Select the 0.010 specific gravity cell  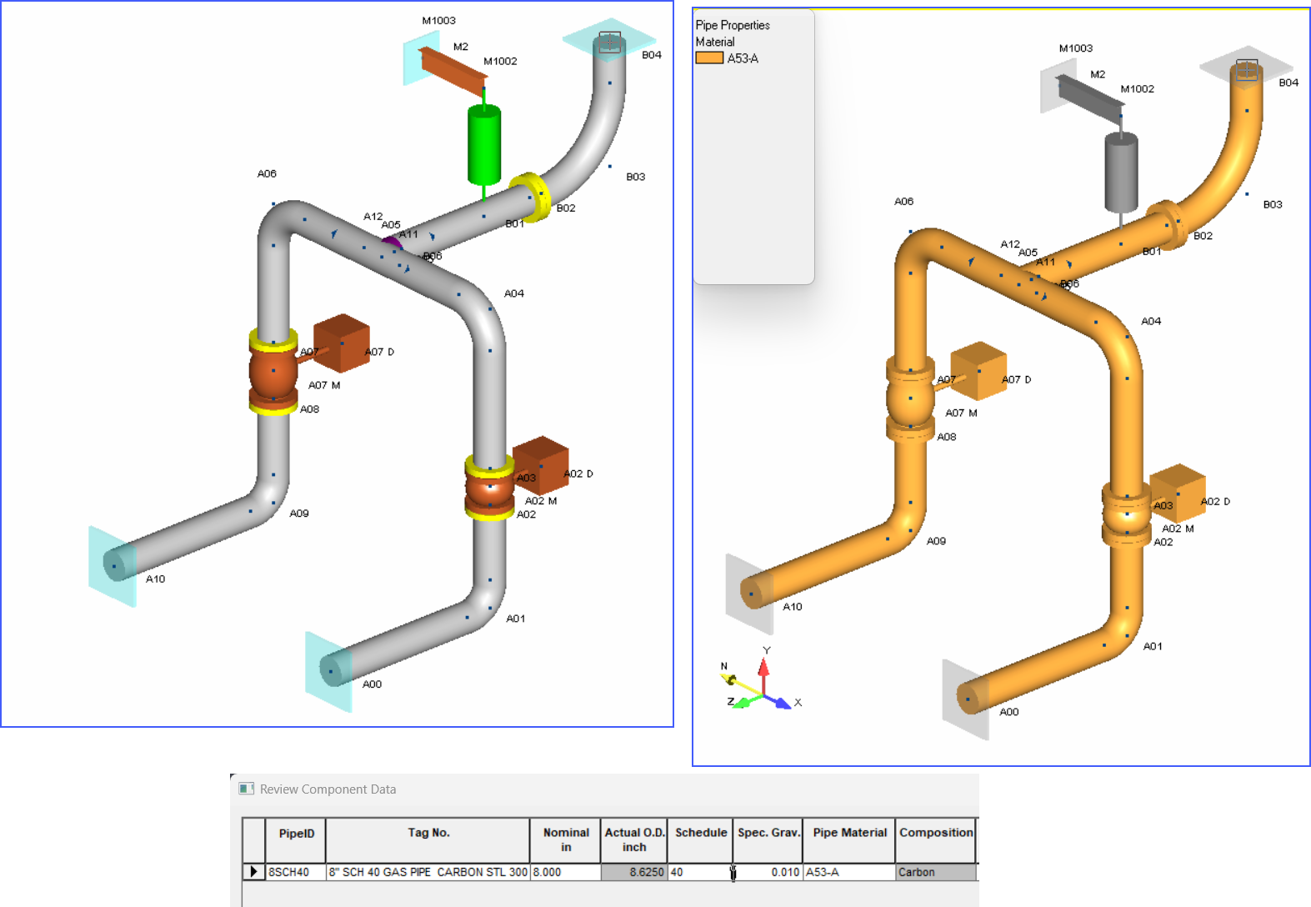[x=768, y=872]
